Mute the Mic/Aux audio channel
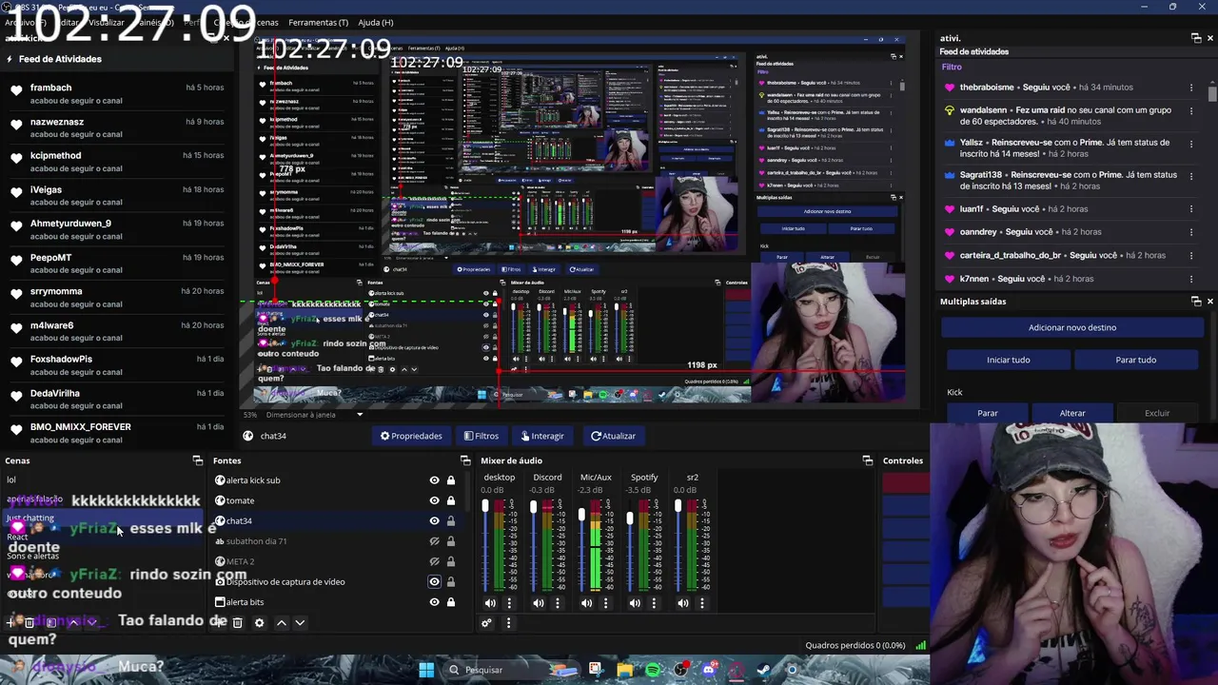 pos(586,603)
